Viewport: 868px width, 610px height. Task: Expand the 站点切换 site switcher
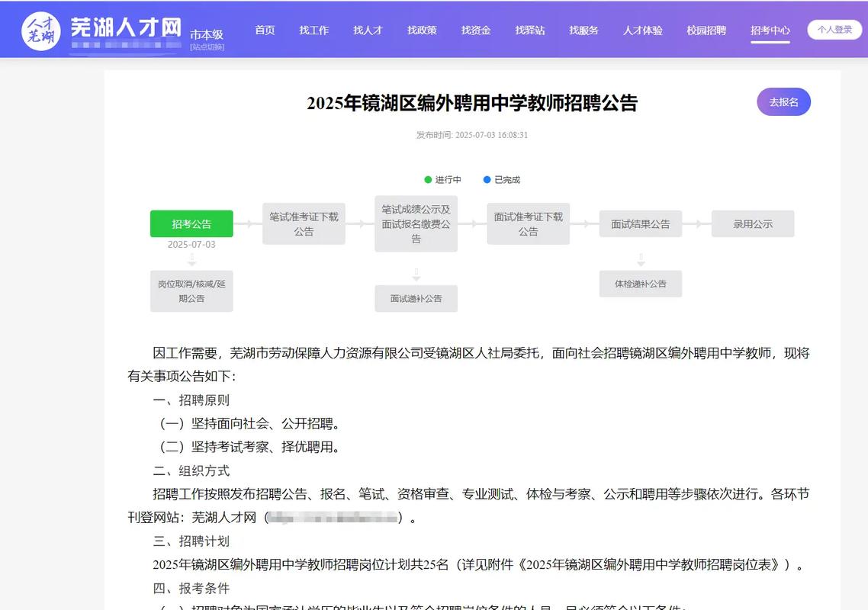pyautogui.click(x=206, y=45)
